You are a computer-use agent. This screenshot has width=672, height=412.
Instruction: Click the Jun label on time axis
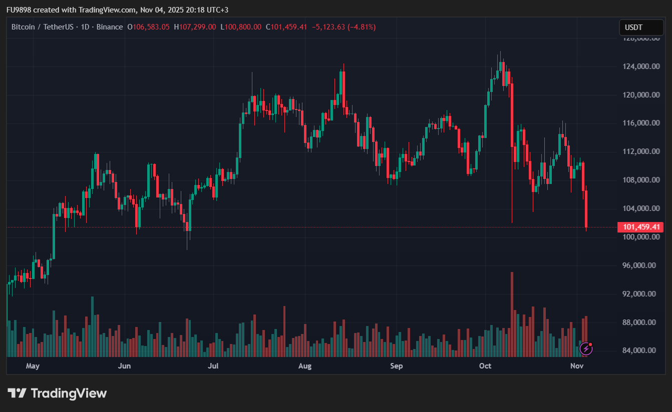124,366
